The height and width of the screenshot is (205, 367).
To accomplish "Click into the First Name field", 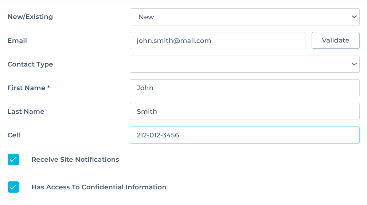I will tap(244, 88).
